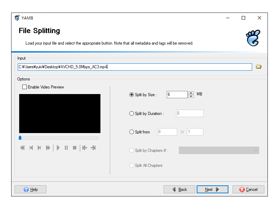This screenshot has height=209, width=279.
Task: Proceed with the Next button
Action: click(212, 189)
